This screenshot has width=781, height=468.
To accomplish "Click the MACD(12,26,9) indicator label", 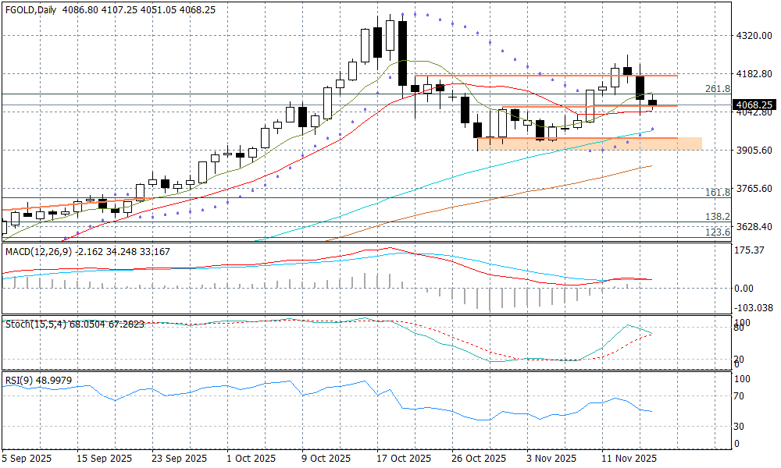I will pos(39,252).
